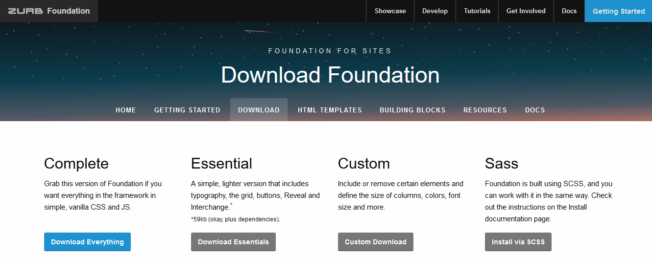Image resolution: width=652 pixels, height=257 pixels.
Task: Open the DOCS tab in sub-navigation
Action: click(x=535, y=110)
